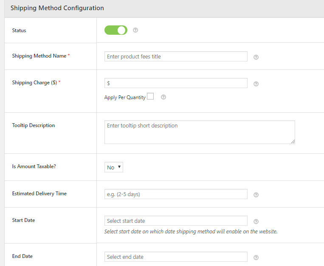Click help icon beside Estimated Delivery Time
The image size is (324, 266).
coord(256,195)
